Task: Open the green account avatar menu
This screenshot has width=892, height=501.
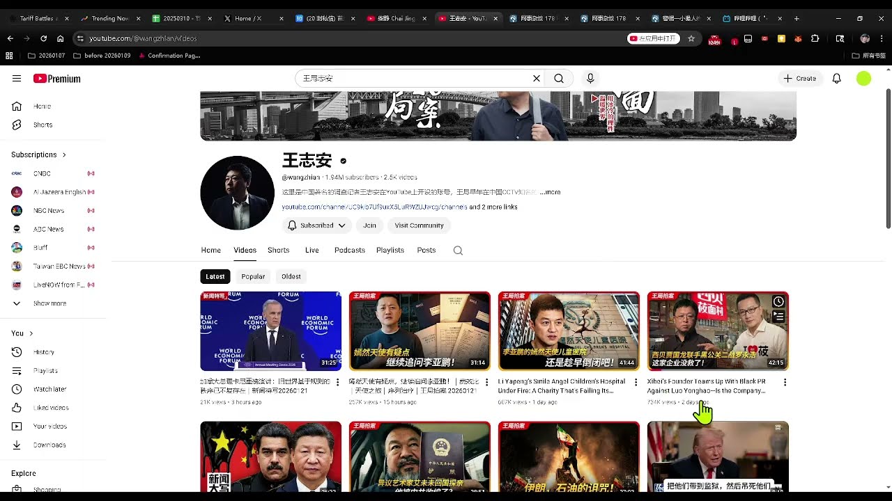Action: [x=863, y=79]
